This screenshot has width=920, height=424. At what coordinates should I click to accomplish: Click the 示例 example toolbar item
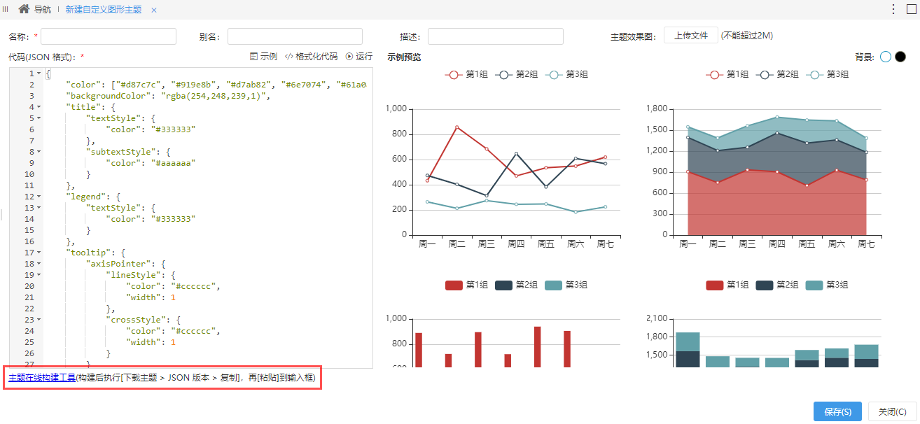pyautogui.click(x=263, y=57)
